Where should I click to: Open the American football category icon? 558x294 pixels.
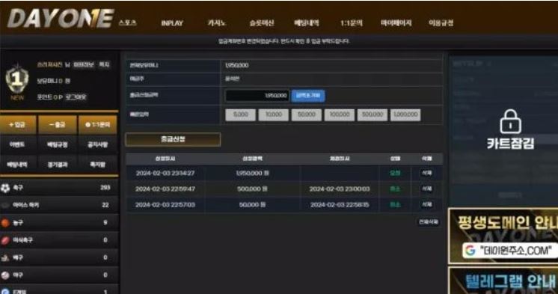pyautogui.click(x=5, y=240)
